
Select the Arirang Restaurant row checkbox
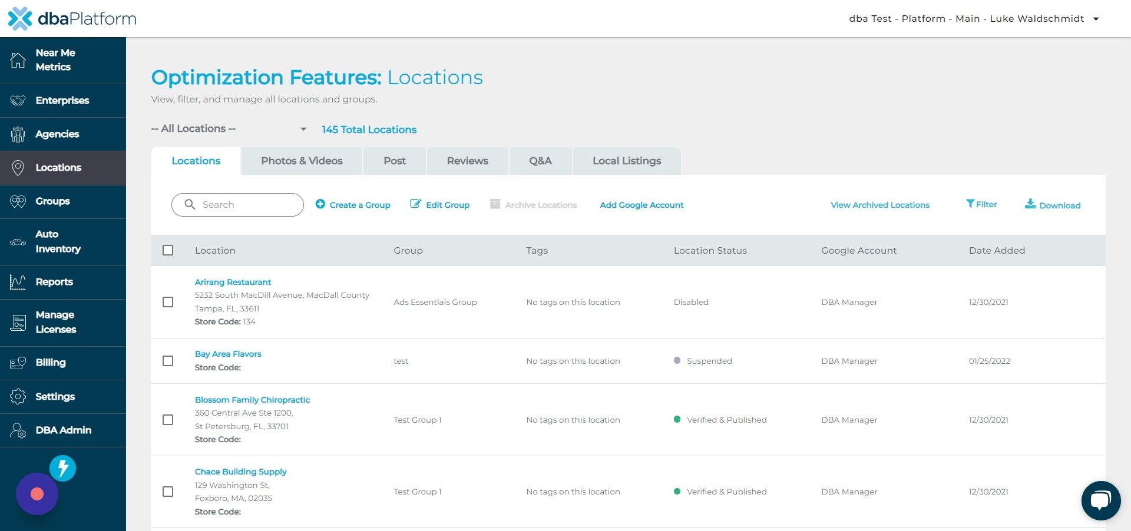pyautogui.click(x=168, y=302)
